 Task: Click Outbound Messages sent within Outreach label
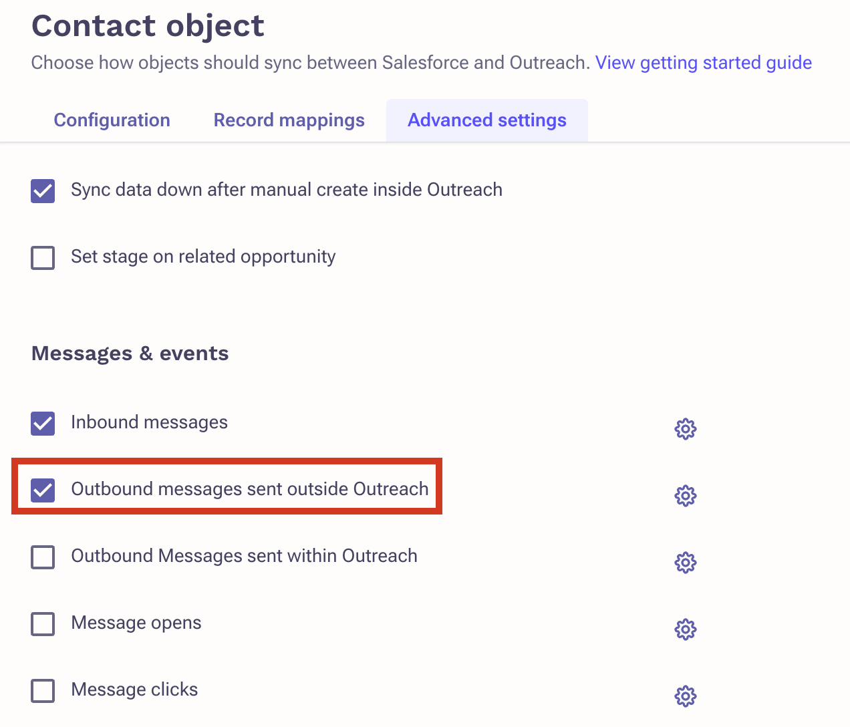pyautogui.click(x=244, y=556)
